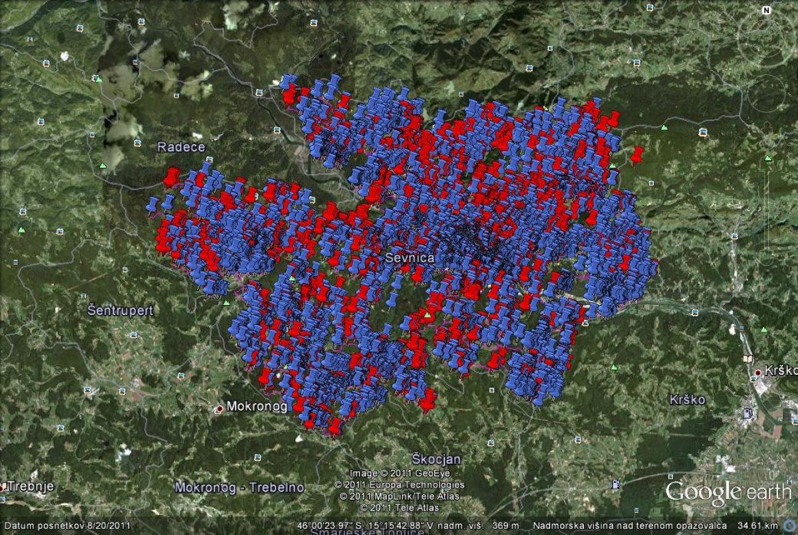Click the green mountain triangle southwest of Radece
This screenshot has width=798, height=535.
[103, 165]
